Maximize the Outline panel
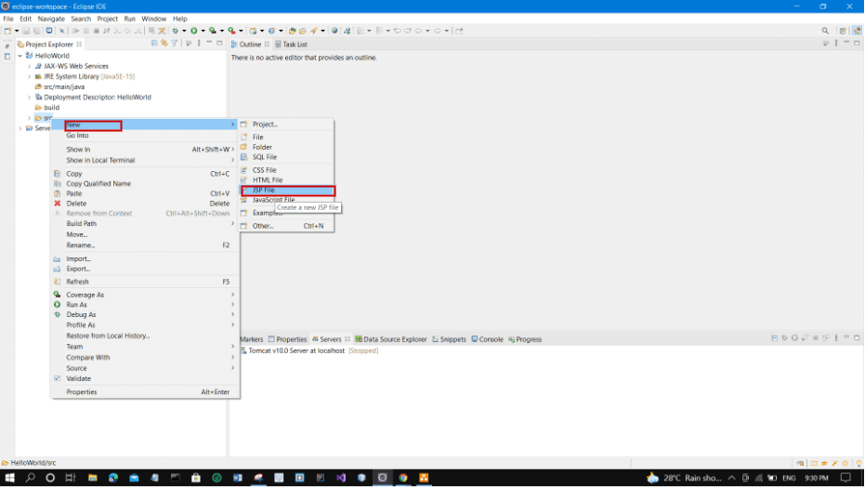 pos(857,43)
